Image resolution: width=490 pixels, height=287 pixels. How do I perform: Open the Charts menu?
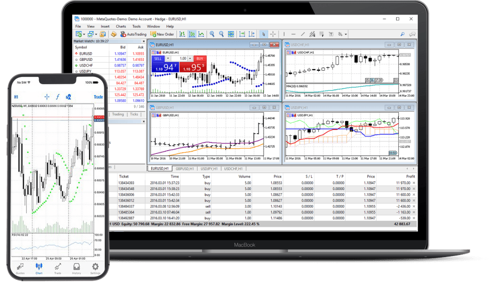click(x=121, y=26)
